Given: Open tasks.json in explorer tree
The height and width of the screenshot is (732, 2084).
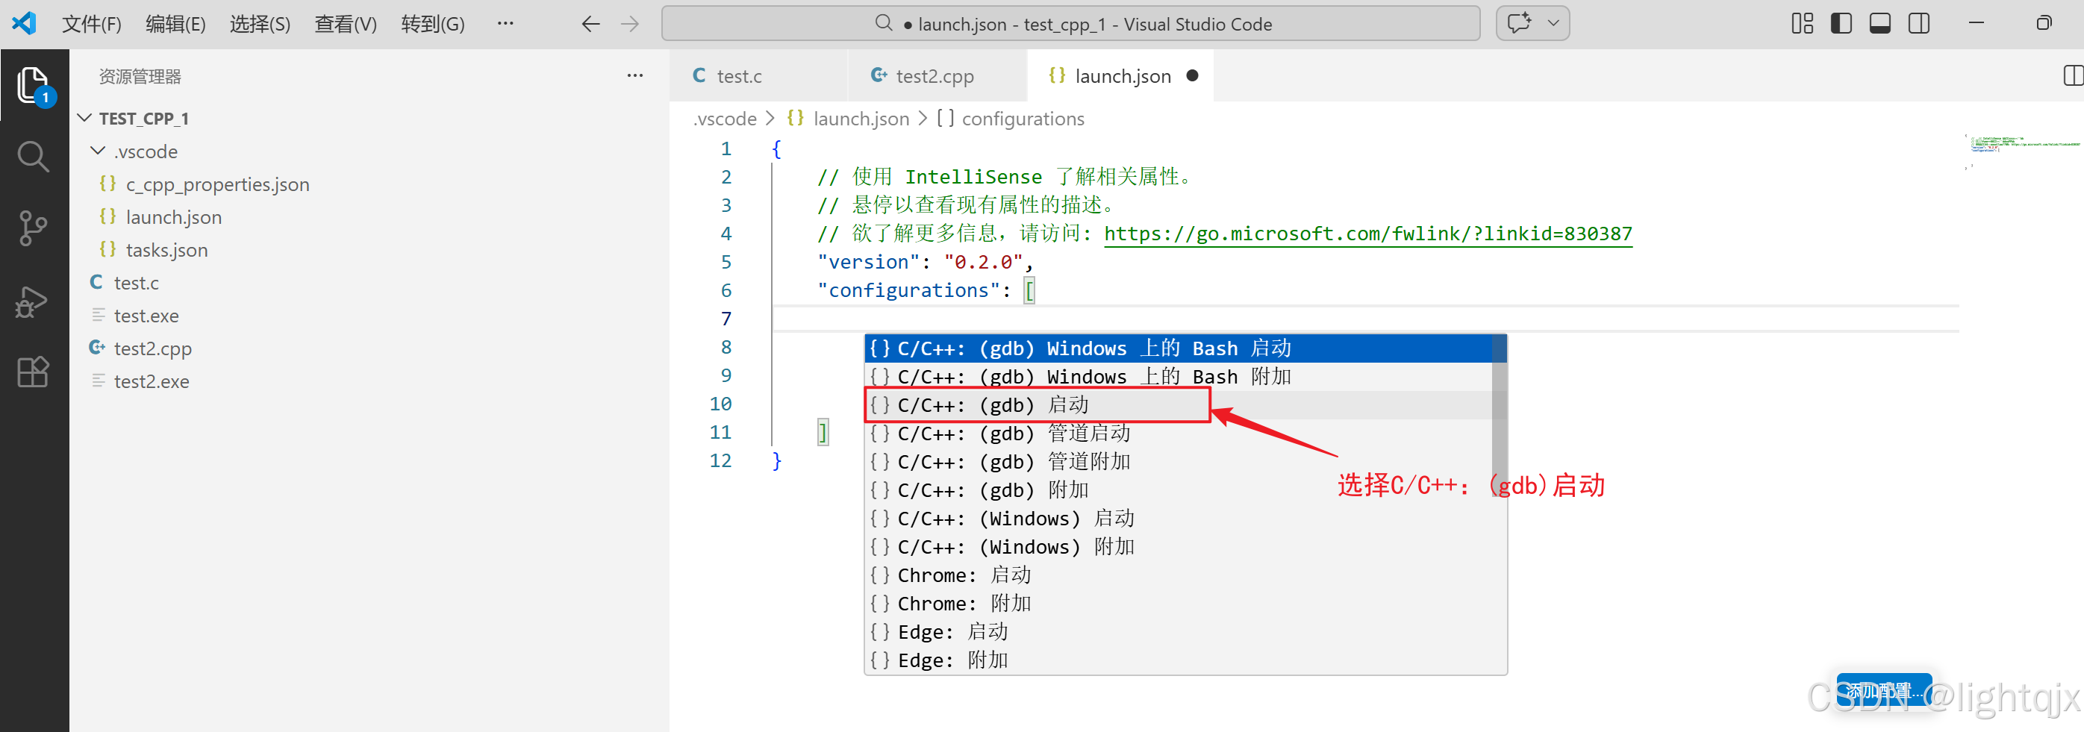Looking at the screenshot, I should pyautogui.click(x=166, y=250).
